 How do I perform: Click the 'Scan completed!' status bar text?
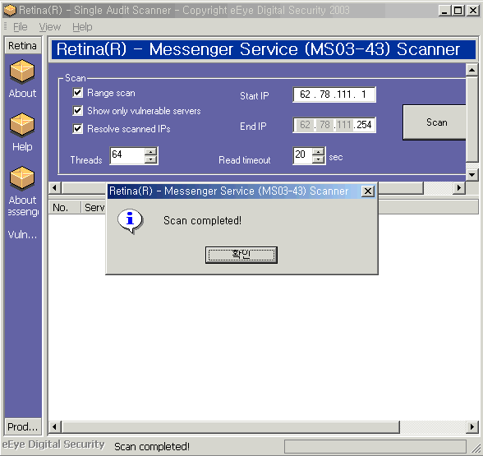[x=152, y=446]
